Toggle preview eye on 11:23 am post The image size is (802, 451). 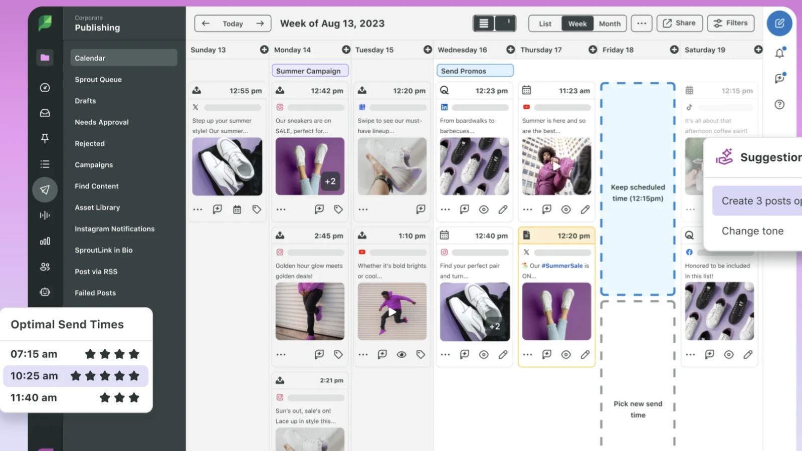tap(566, 209)
